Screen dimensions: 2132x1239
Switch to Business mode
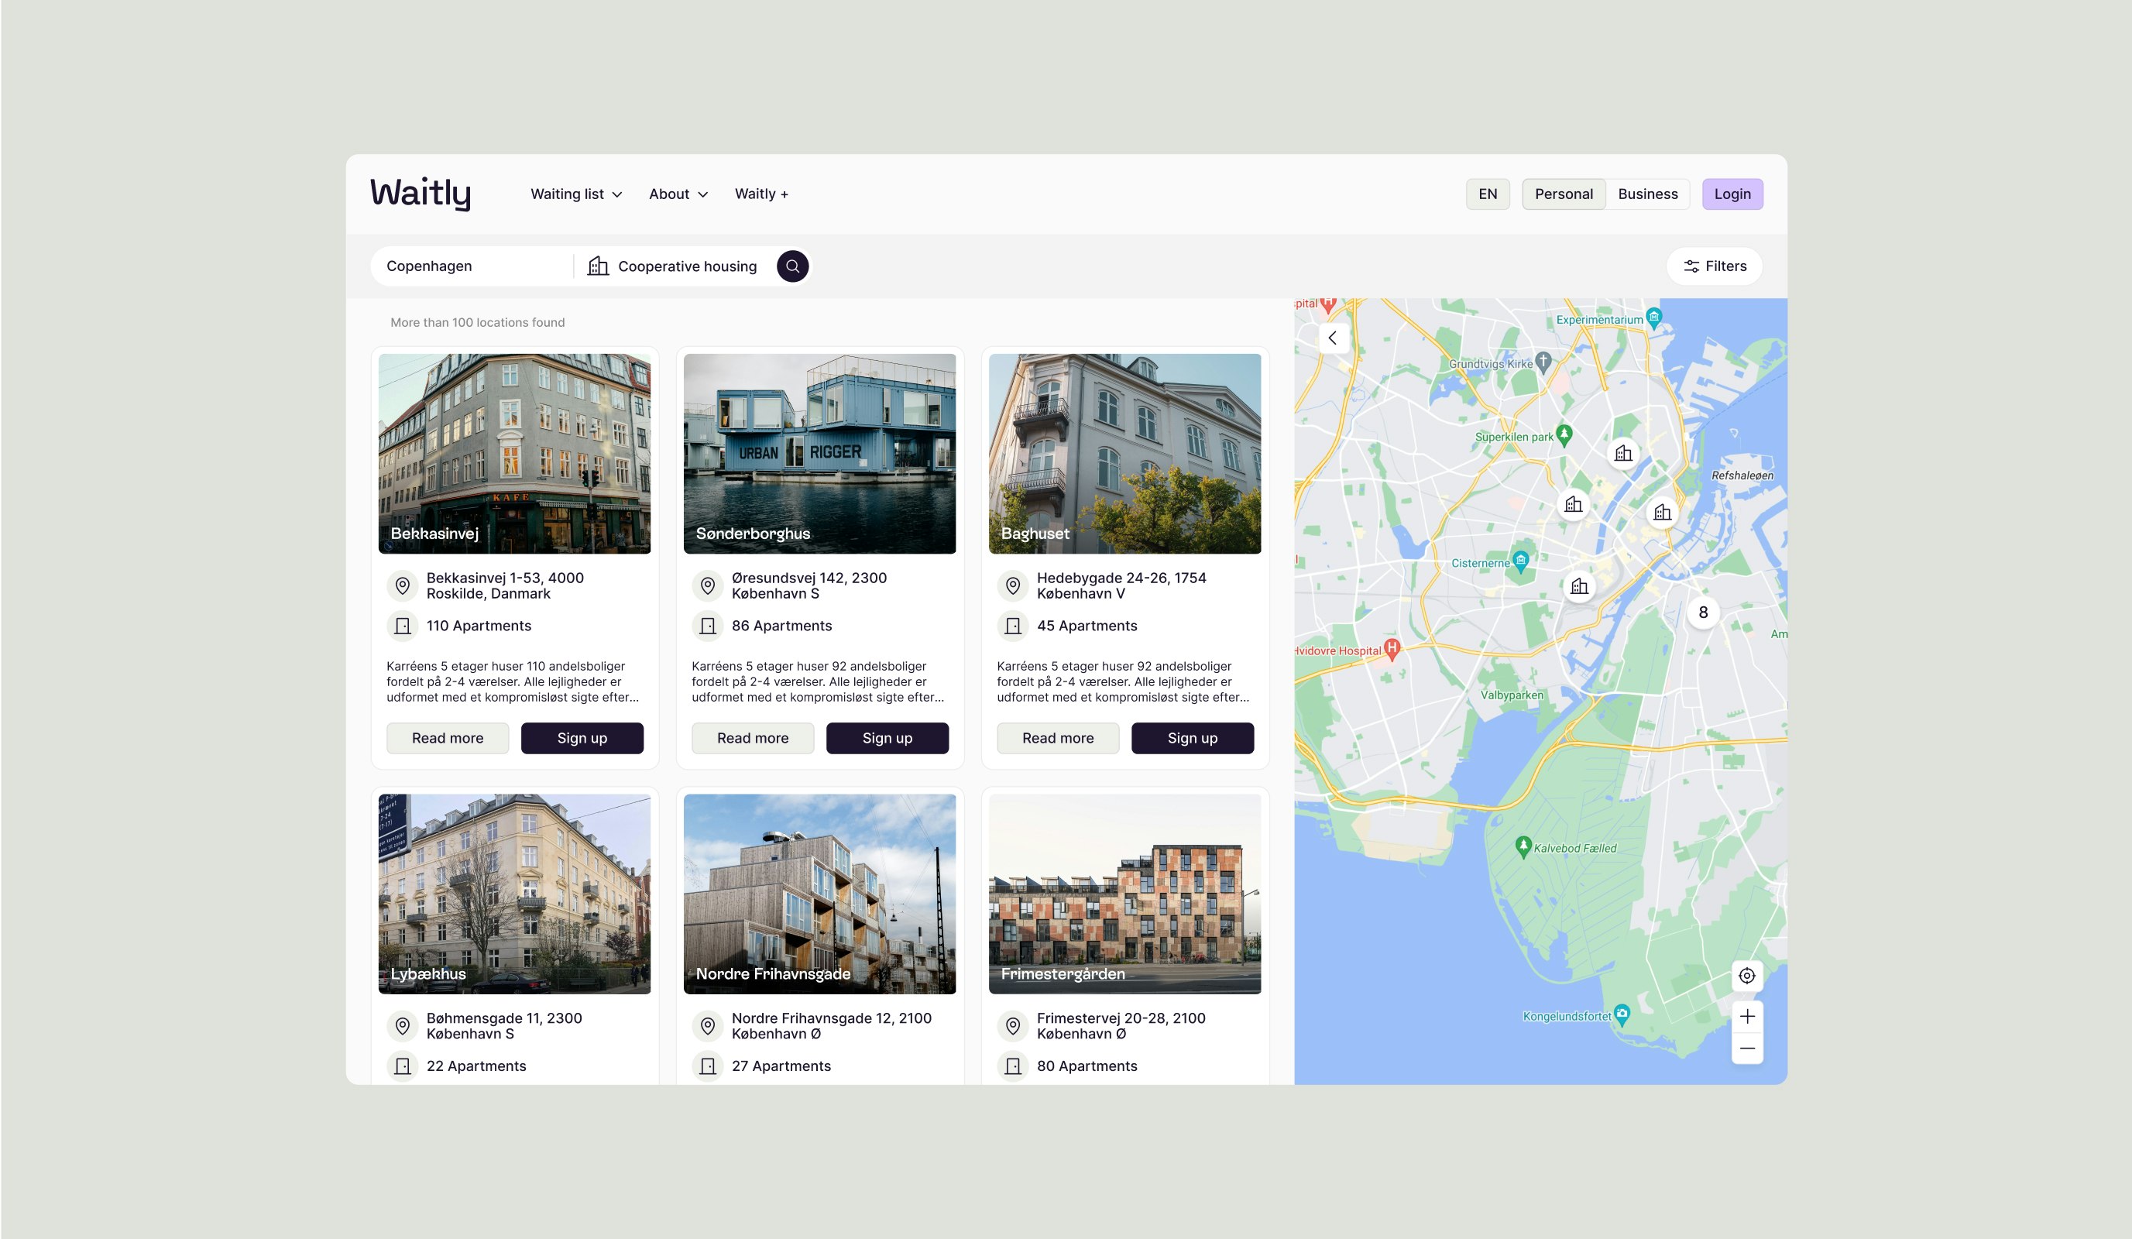[x=1647, y=194]
